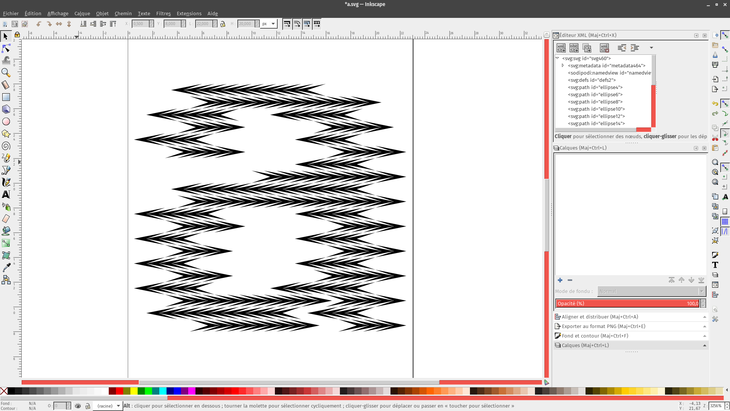
Task: Select svg:path ellipse10 in XML editor
Action: coord(596,109)
